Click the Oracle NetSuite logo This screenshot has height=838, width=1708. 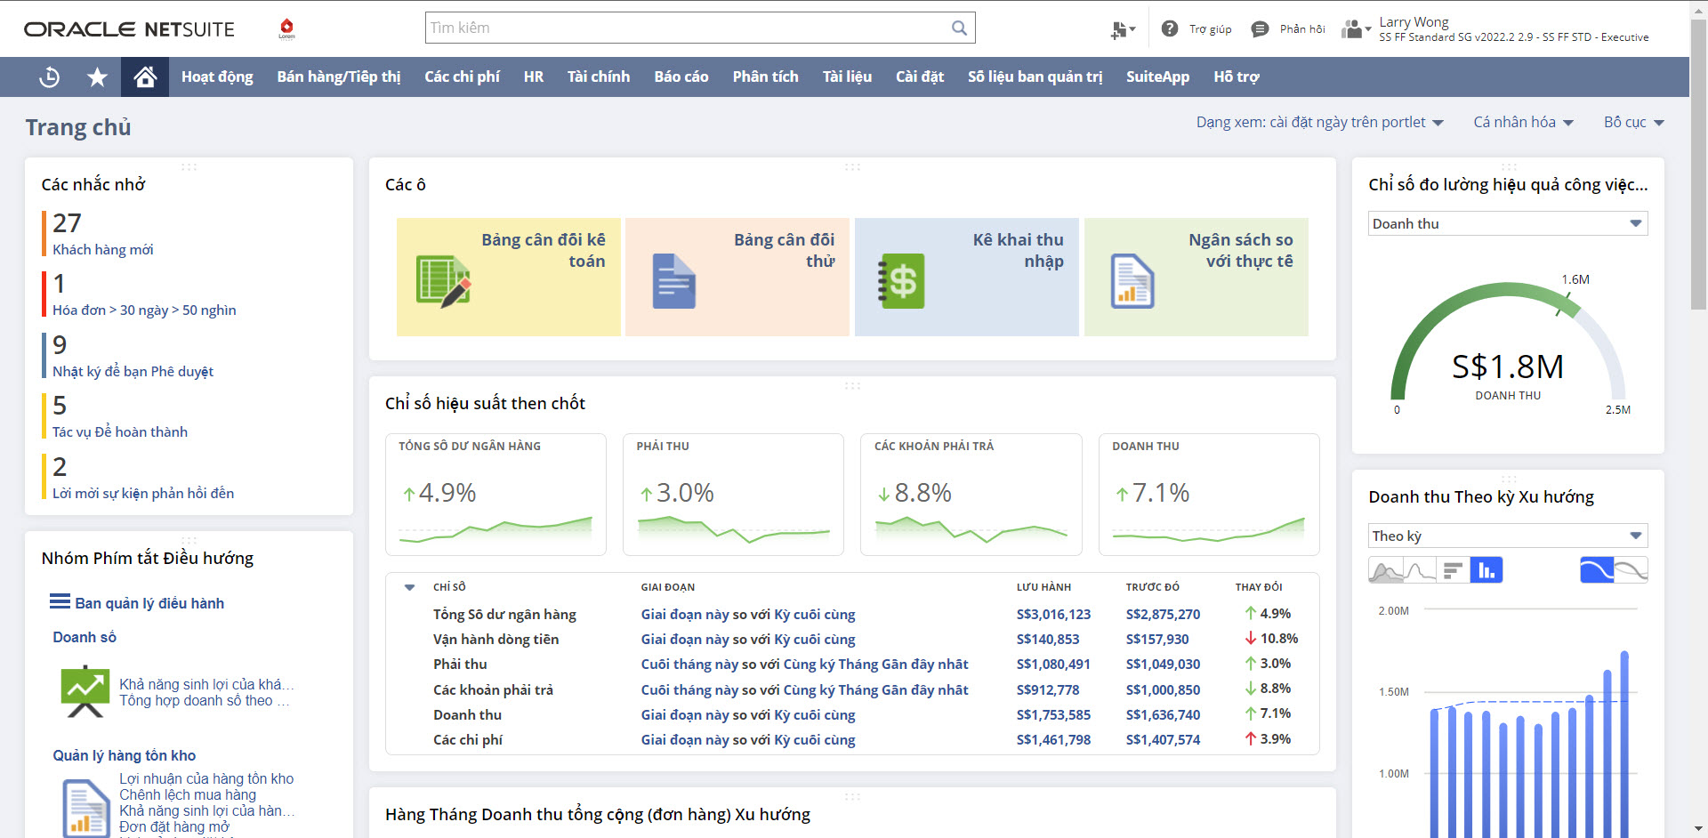pos(129,29)
